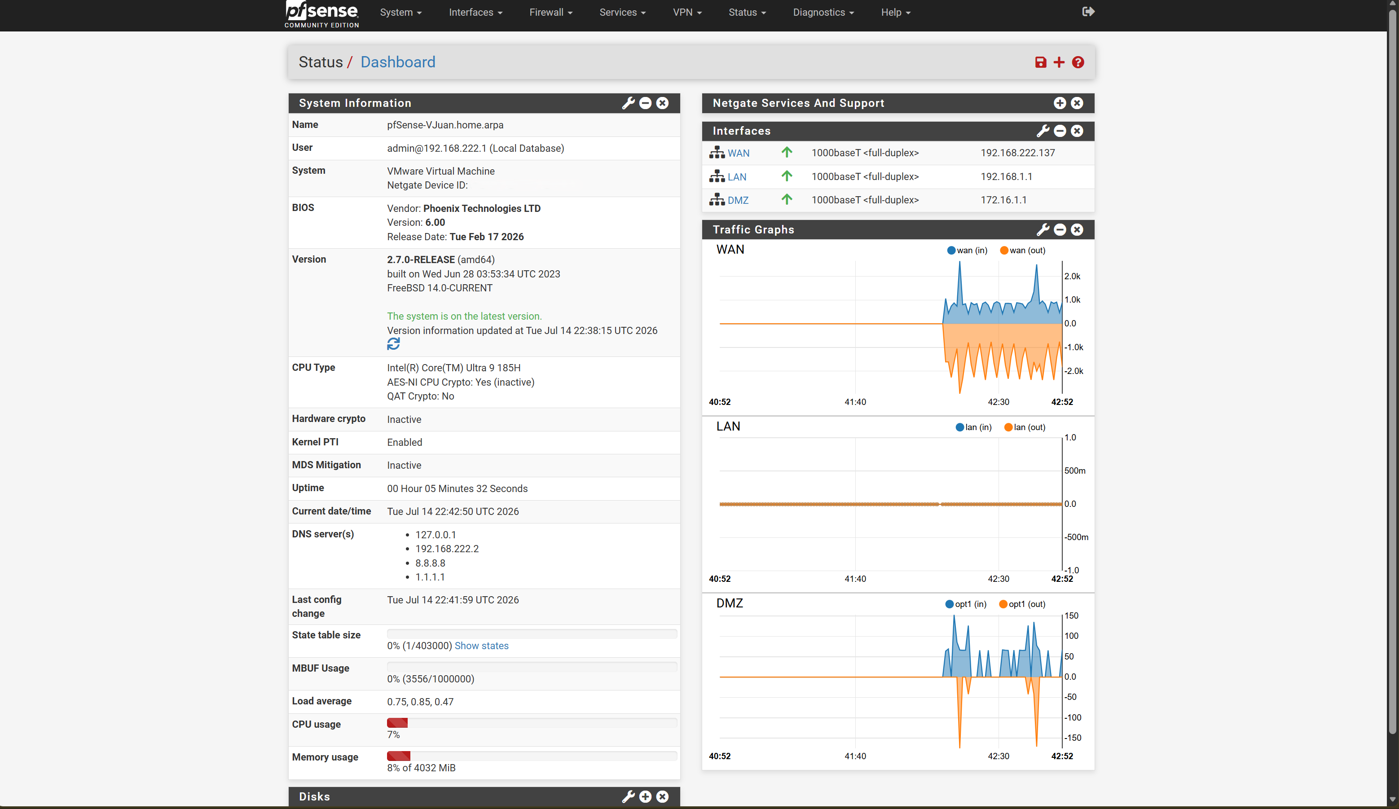Click the Dashboard breadcrumb link
This screenshot has width=1399, height=809.
[397, 62]
